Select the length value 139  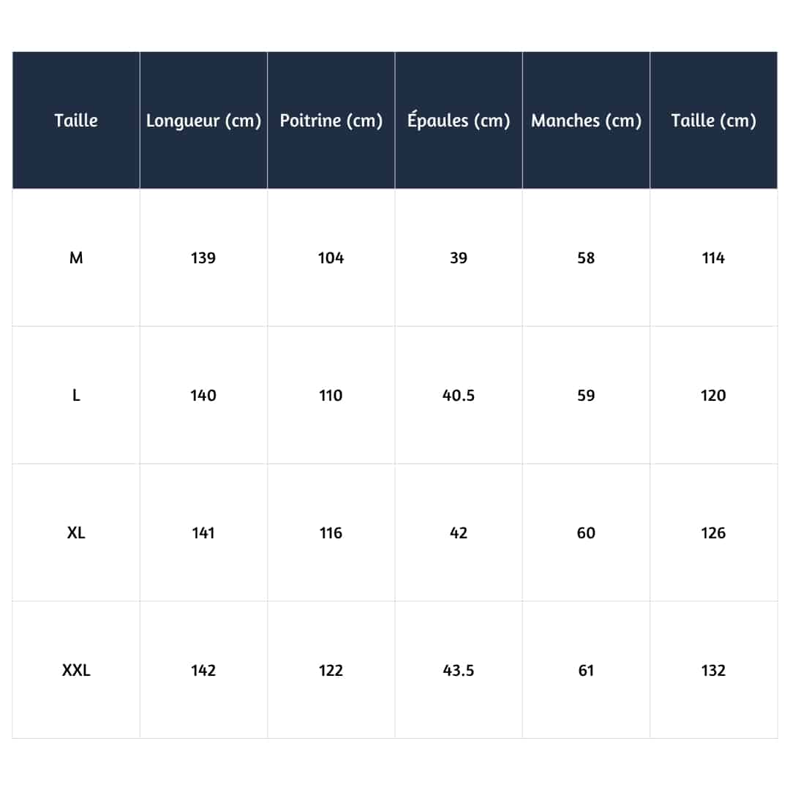tap(203, 258)
